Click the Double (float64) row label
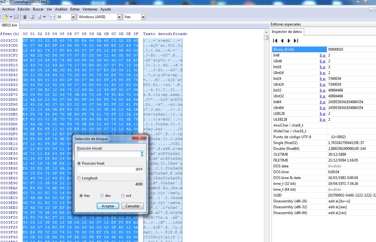The image size is (376, 242). tap(286, 149)
